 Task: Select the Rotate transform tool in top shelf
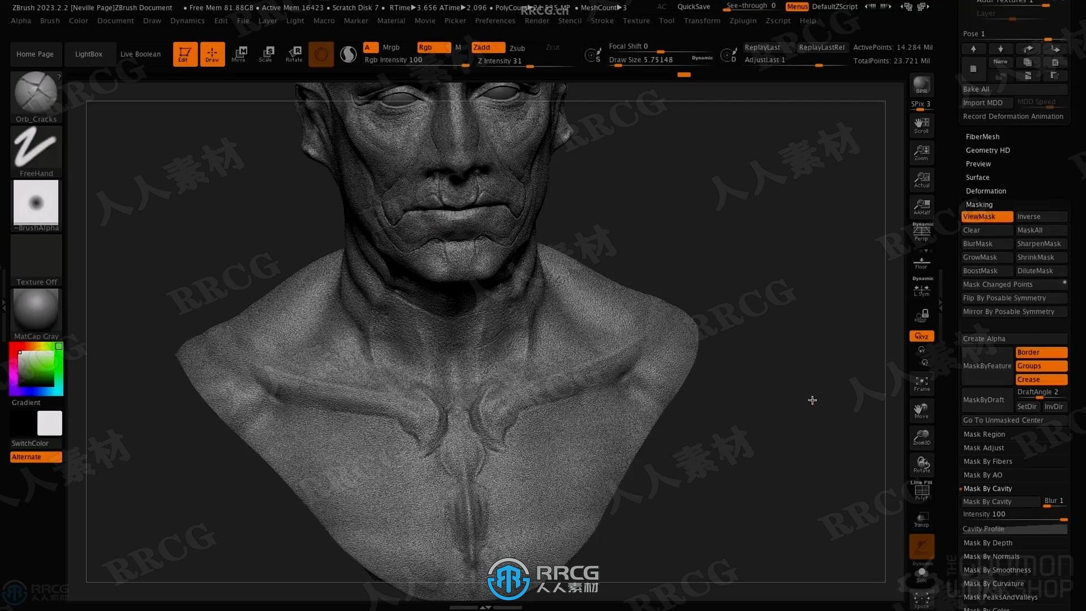(294, 54)
